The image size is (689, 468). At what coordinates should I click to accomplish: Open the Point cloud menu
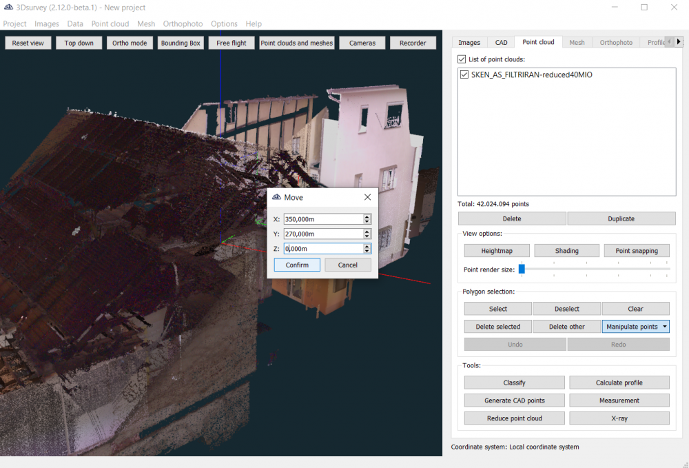coord(110,23)
